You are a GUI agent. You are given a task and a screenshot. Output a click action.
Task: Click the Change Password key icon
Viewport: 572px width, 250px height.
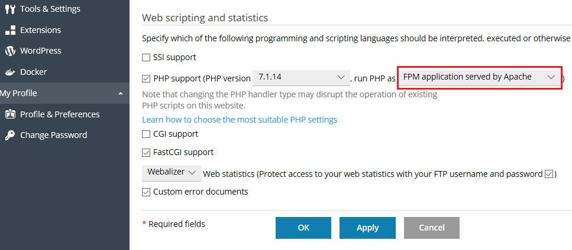pos(9,135)
